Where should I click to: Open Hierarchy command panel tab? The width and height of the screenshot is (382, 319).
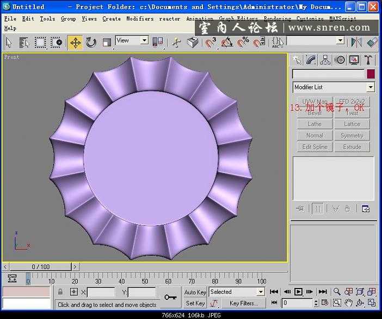325,60
